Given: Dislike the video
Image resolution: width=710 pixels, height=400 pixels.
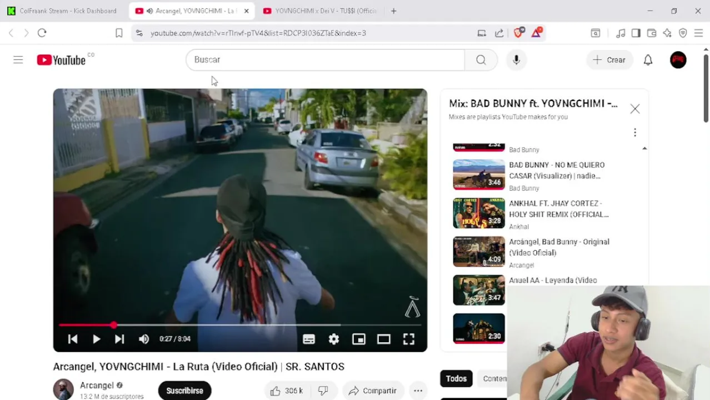Looking at the screenshot, I should pos(323,391).
